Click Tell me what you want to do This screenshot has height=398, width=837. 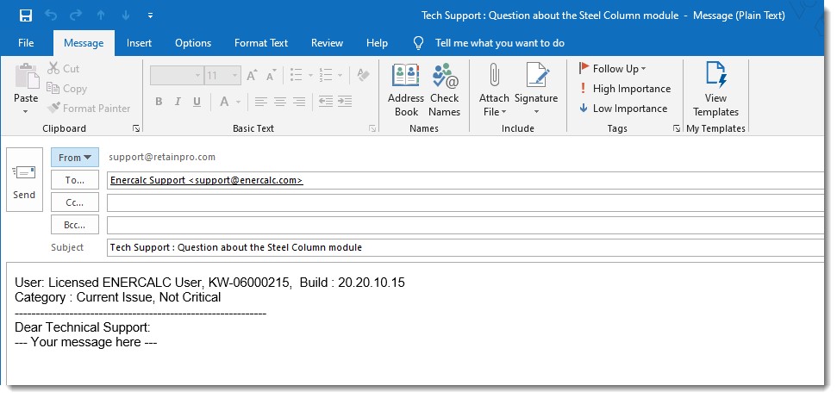click(500, 43)
